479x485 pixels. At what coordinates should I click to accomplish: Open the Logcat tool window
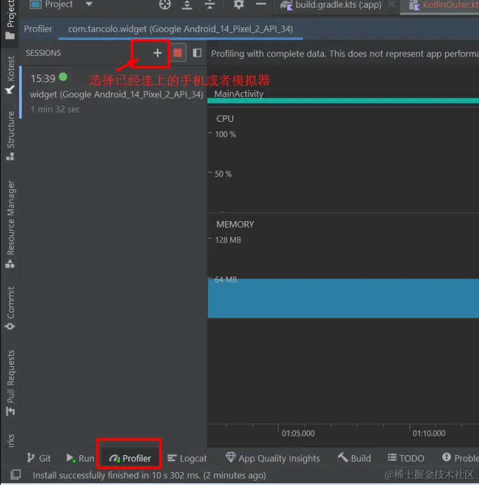(x=187, y=458)
